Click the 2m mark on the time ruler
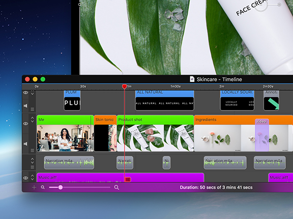 click(222, 87)
